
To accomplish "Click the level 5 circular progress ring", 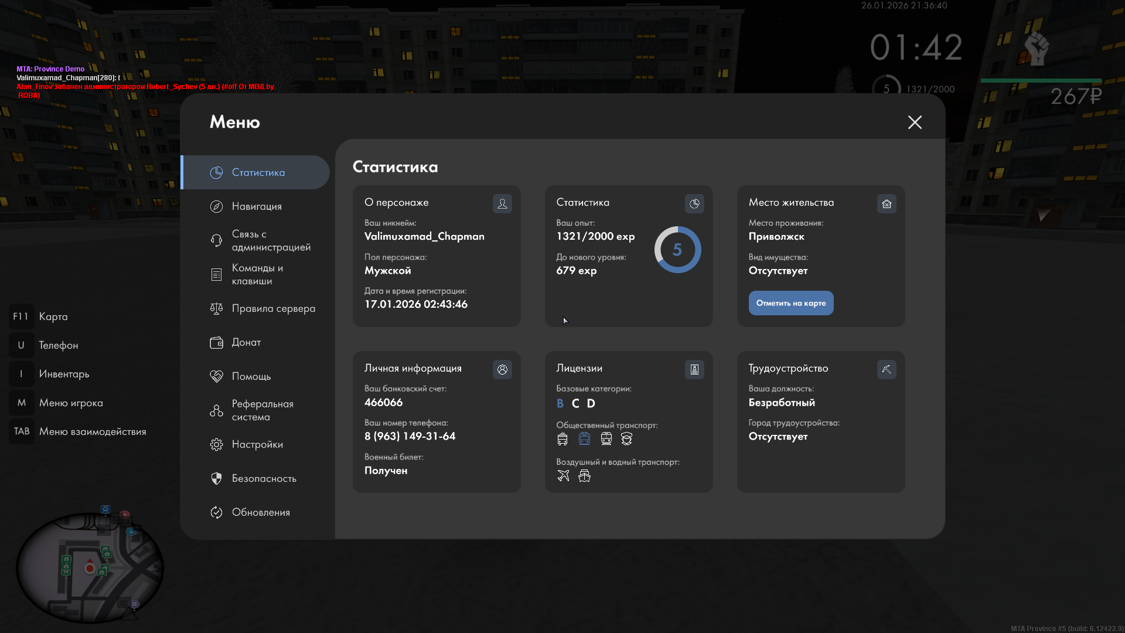I will pos(677,250).
